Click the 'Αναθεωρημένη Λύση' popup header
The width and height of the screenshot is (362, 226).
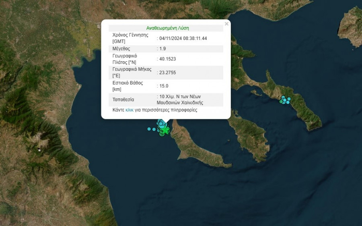coord(167,28)
